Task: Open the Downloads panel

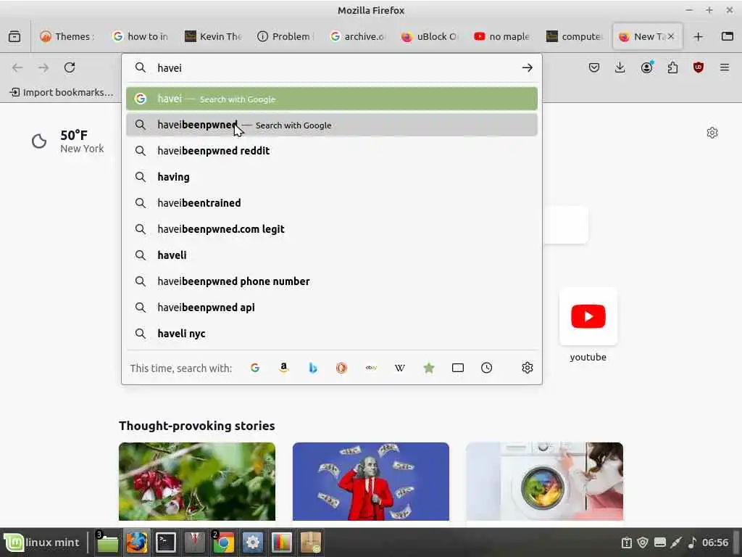Action: click(620, 67)
